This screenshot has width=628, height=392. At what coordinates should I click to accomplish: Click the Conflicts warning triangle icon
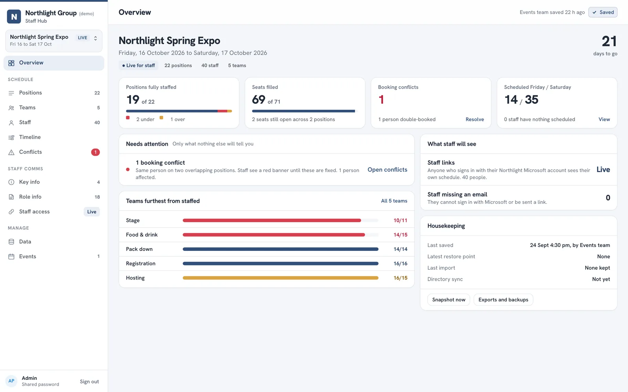(x=11, y=152)
